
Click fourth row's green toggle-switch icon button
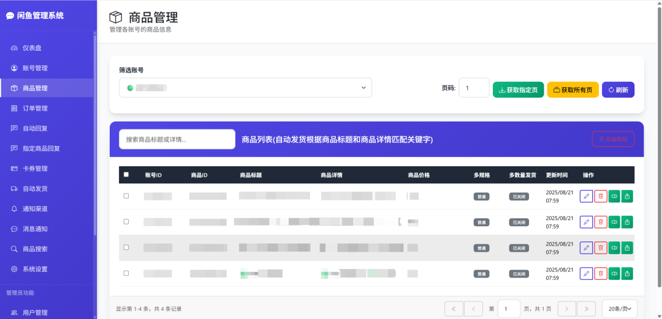[614, 274]
